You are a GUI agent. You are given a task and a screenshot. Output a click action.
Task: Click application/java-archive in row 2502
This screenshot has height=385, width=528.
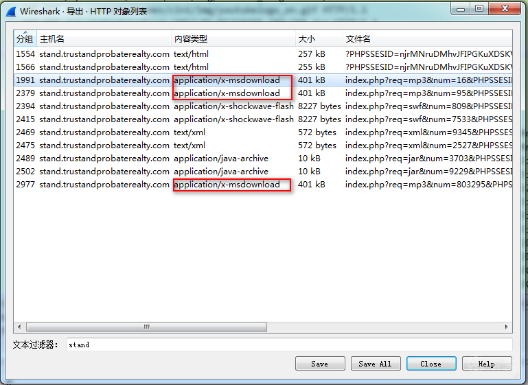tap(221, 172)
